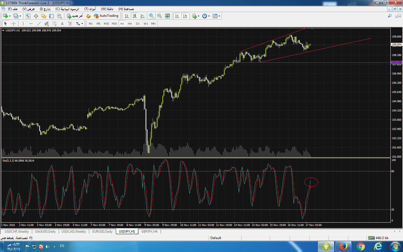The height and width of the screenshot is (252, 403).
Task: Switch timeframe to M1
Action: pyautogui.click(x=91, y=24)
